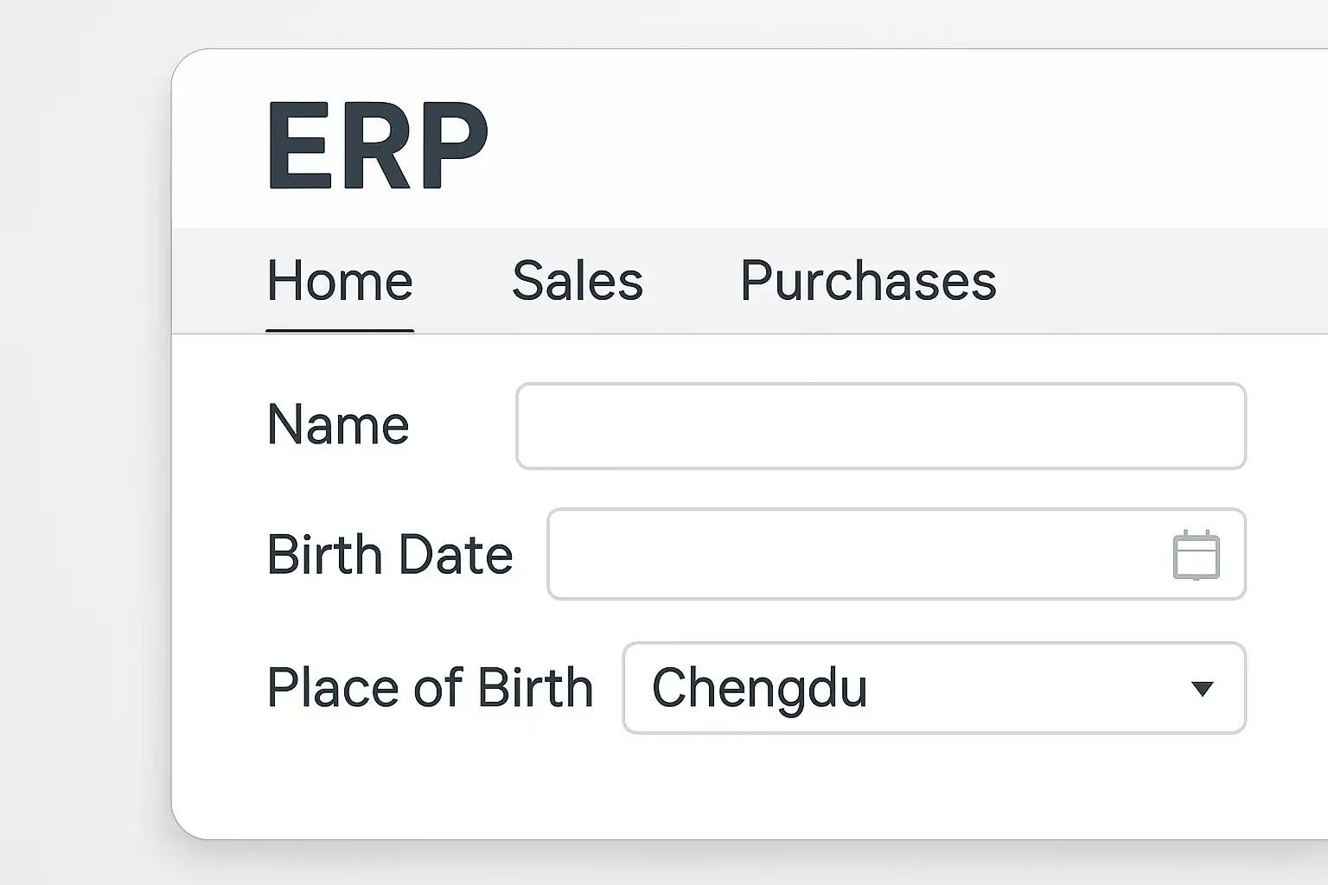The width and height of the screenshot is (1328, 885).
Task: Click empty form space below Place of Birth
Action: 692,786
